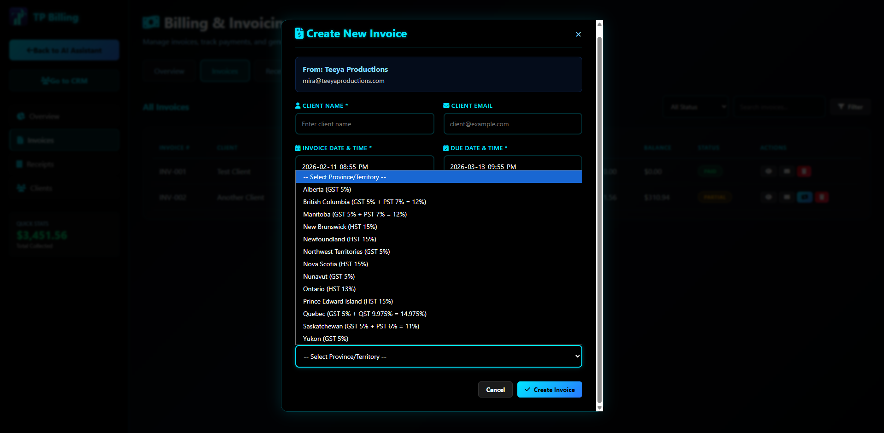Select Ontario (HST 13%) option

point(329,289)
